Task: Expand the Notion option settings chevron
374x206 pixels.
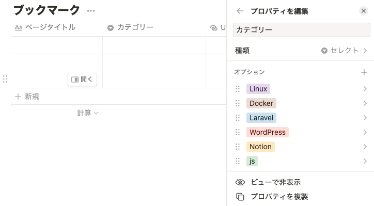Action: tap(365, 147)
